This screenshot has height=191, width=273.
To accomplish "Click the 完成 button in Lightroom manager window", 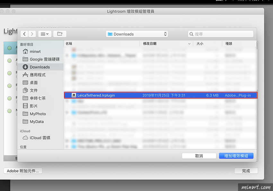I will [246, 171].
